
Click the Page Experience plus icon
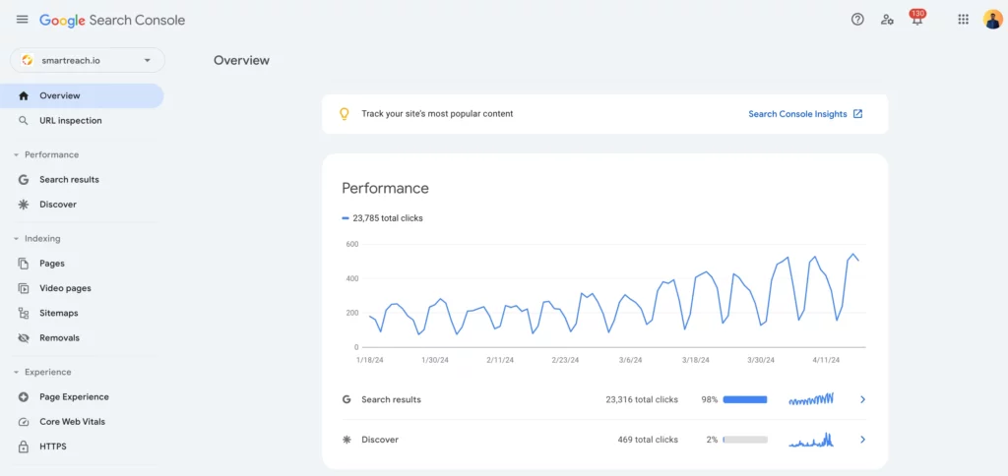(24, 397)
